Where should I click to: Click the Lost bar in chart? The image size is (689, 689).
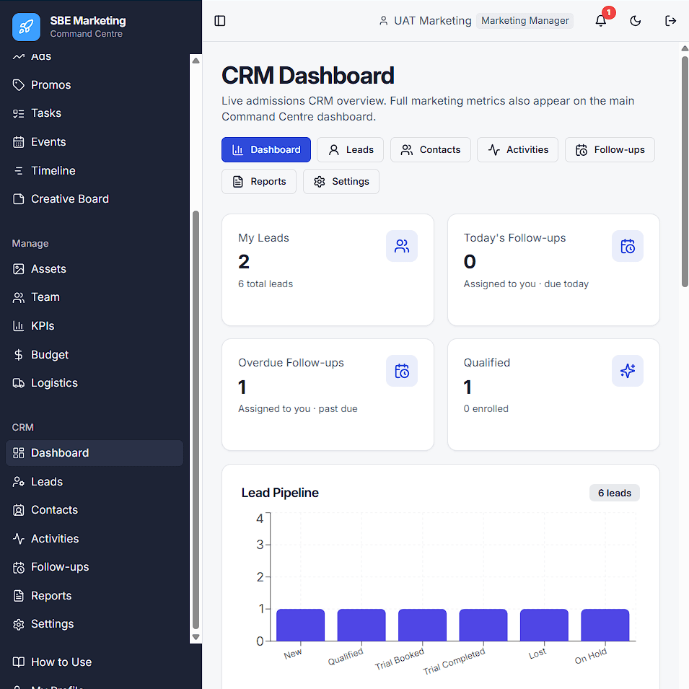pos(544,625)
